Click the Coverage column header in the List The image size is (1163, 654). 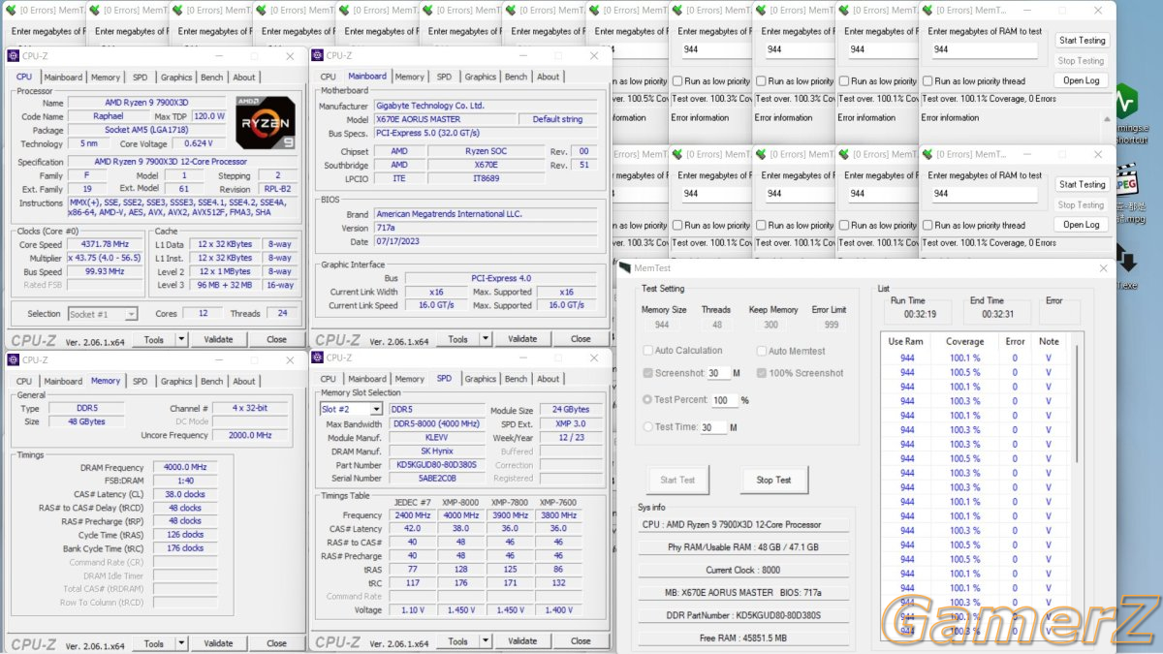[x=964, y=341]
